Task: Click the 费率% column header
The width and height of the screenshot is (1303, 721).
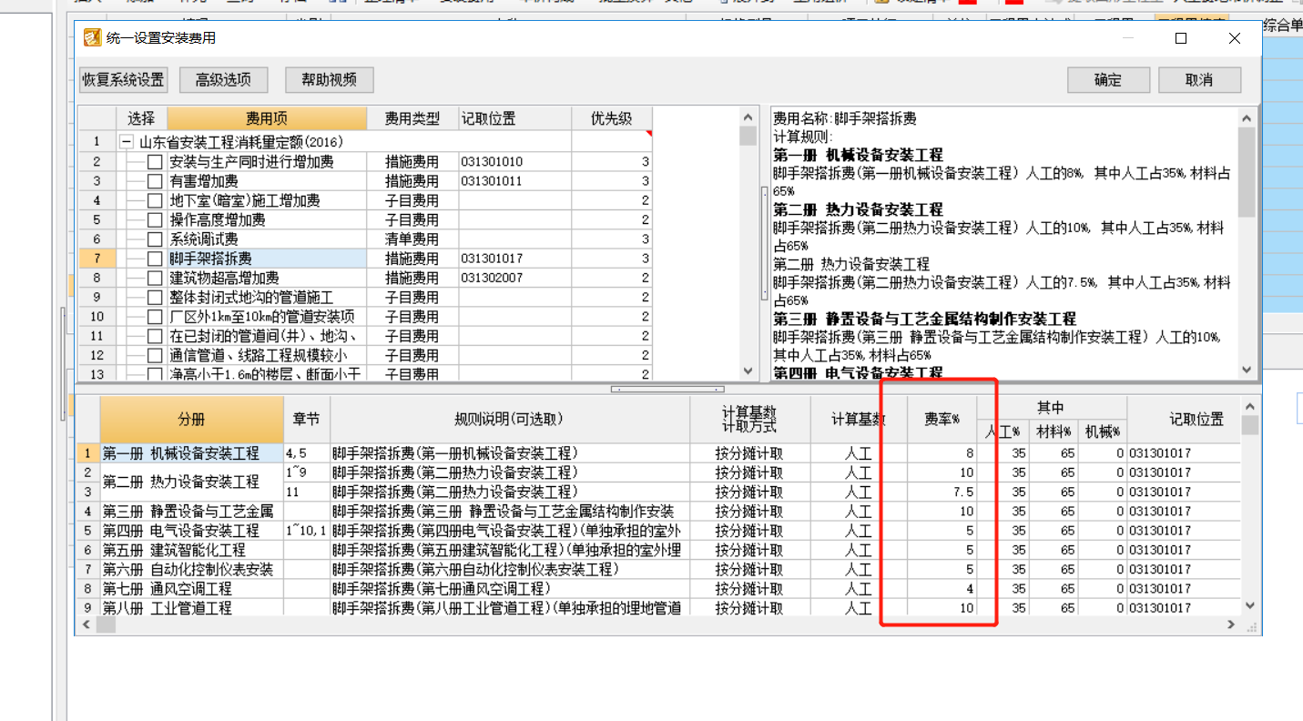Action: (942, 420)
